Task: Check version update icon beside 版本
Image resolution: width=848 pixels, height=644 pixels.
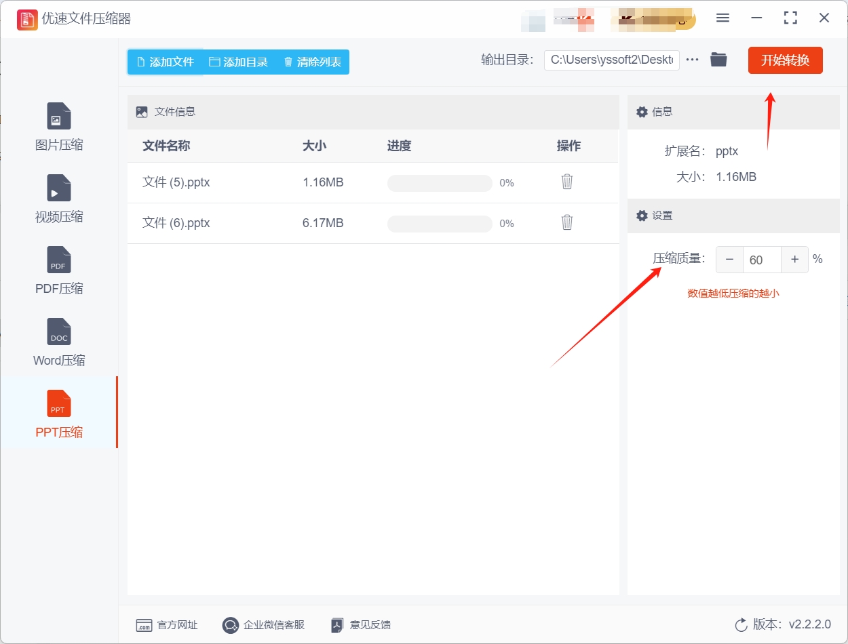Action: tap(741, 624)
